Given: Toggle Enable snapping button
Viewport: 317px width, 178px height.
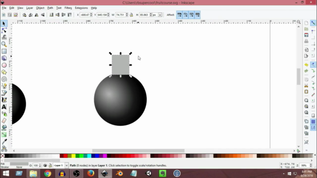Looking at the screenshot, I should 313,23.
